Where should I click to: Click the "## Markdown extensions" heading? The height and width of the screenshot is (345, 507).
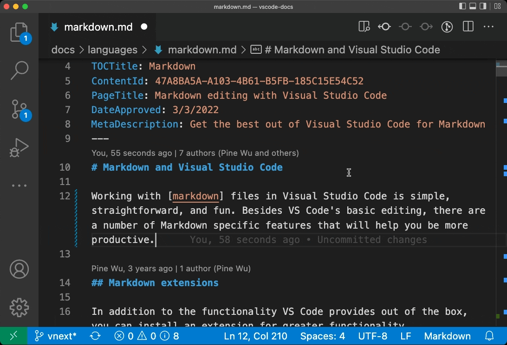155,283
